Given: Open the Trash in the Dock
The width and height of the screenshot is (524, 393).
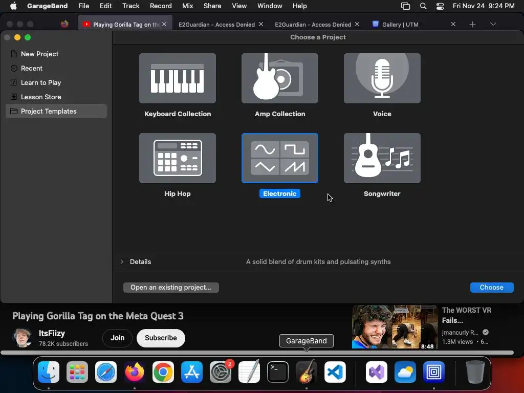Looking at the screenshot, I should (475, 372).
